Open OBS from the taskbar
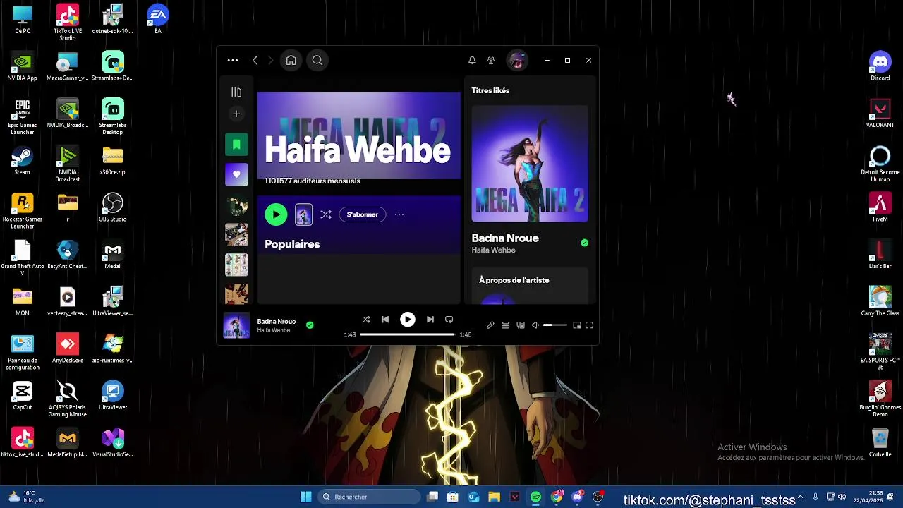 coord(598,497)
